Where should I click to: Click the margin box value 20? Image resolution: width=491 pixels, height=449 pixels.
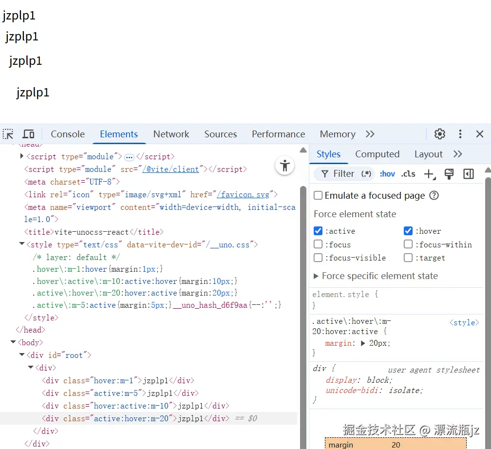coord(396,445)
